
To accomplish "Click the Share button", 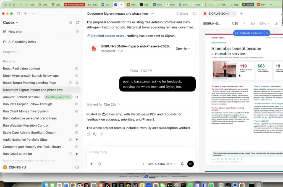I will (x=182, y=14).
